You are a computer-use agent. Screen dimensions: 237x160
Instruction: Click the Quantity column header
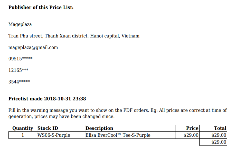[23, 128]
